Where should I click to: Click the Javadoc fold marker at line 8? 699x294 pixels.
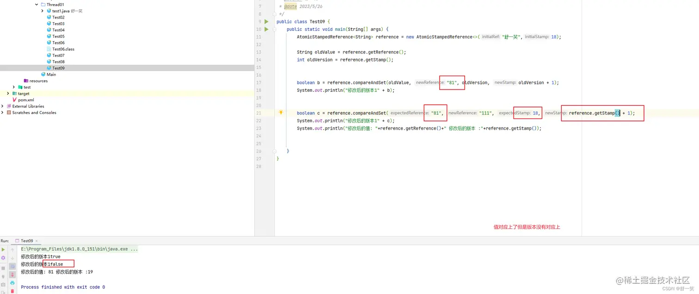[x=275, y=14]
